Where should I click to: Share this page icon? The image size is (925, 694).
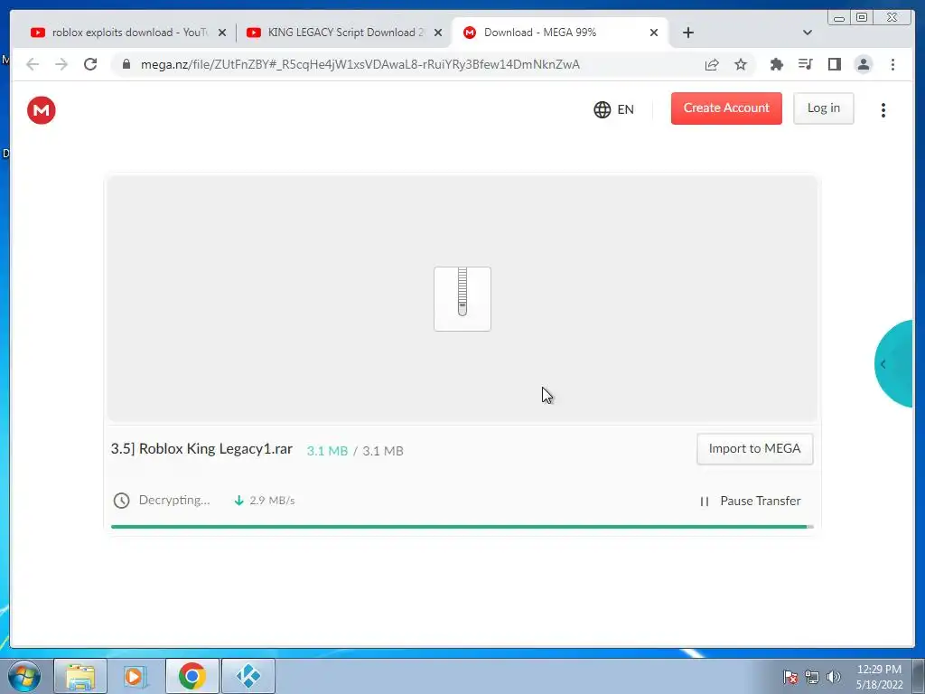712,64
